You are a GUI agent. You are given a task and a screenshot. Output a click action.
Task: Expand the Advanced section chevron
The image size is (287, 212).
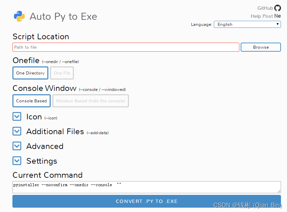coord(17,146)
